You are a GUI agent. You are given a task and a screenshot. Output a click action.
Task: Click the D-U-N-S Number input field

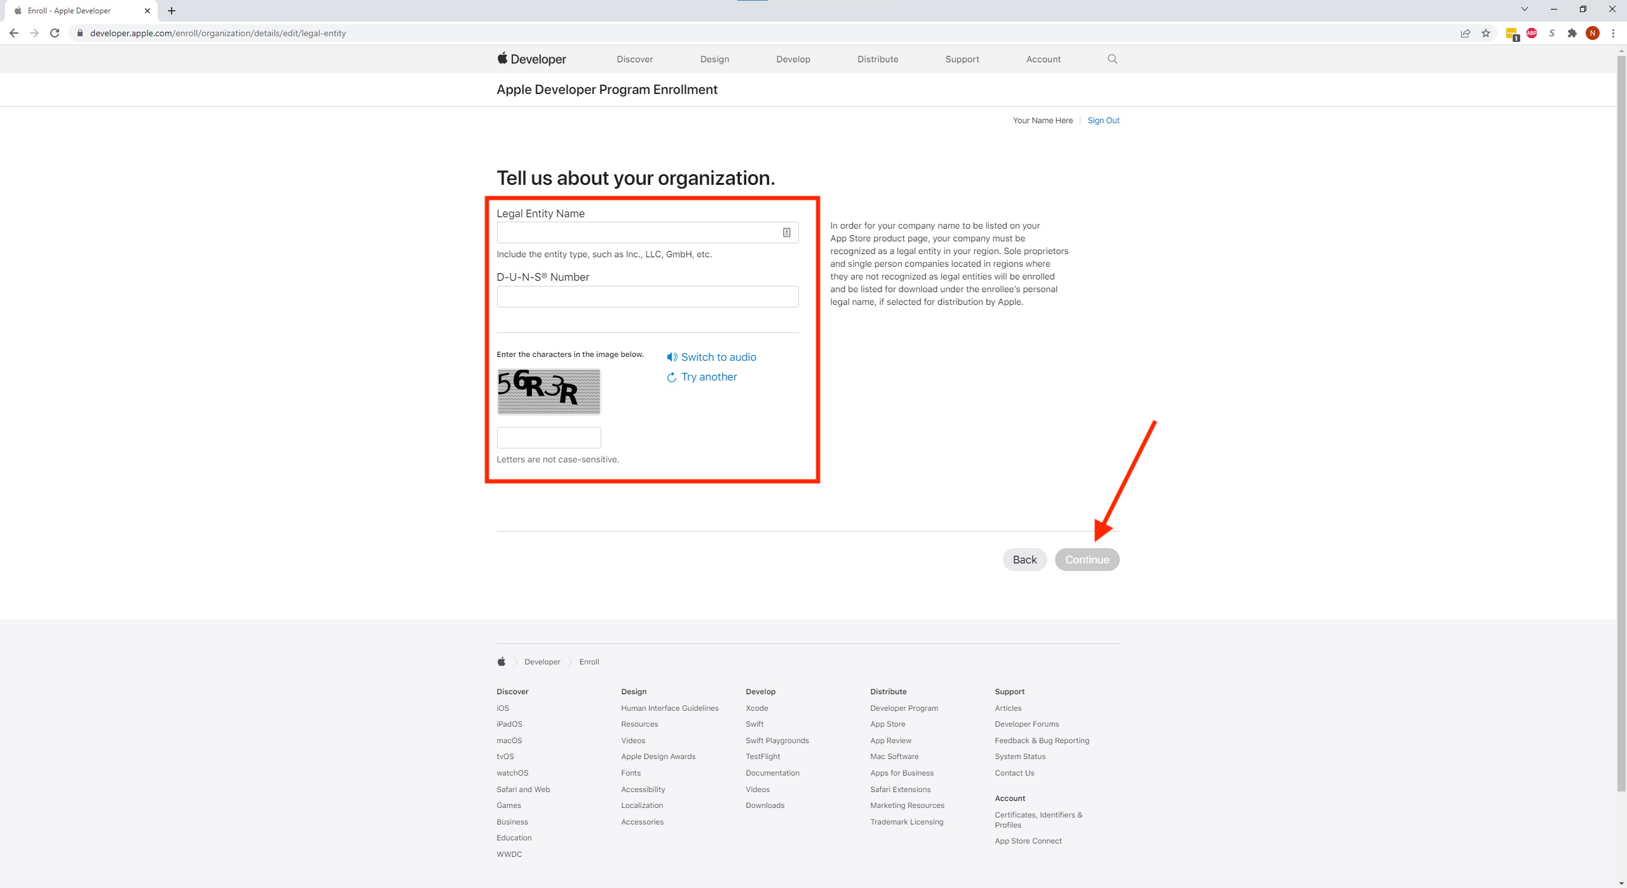tap(647, 297)
